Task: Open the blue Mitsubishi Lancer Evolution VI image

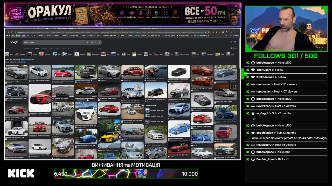Action: coord(179,129)
